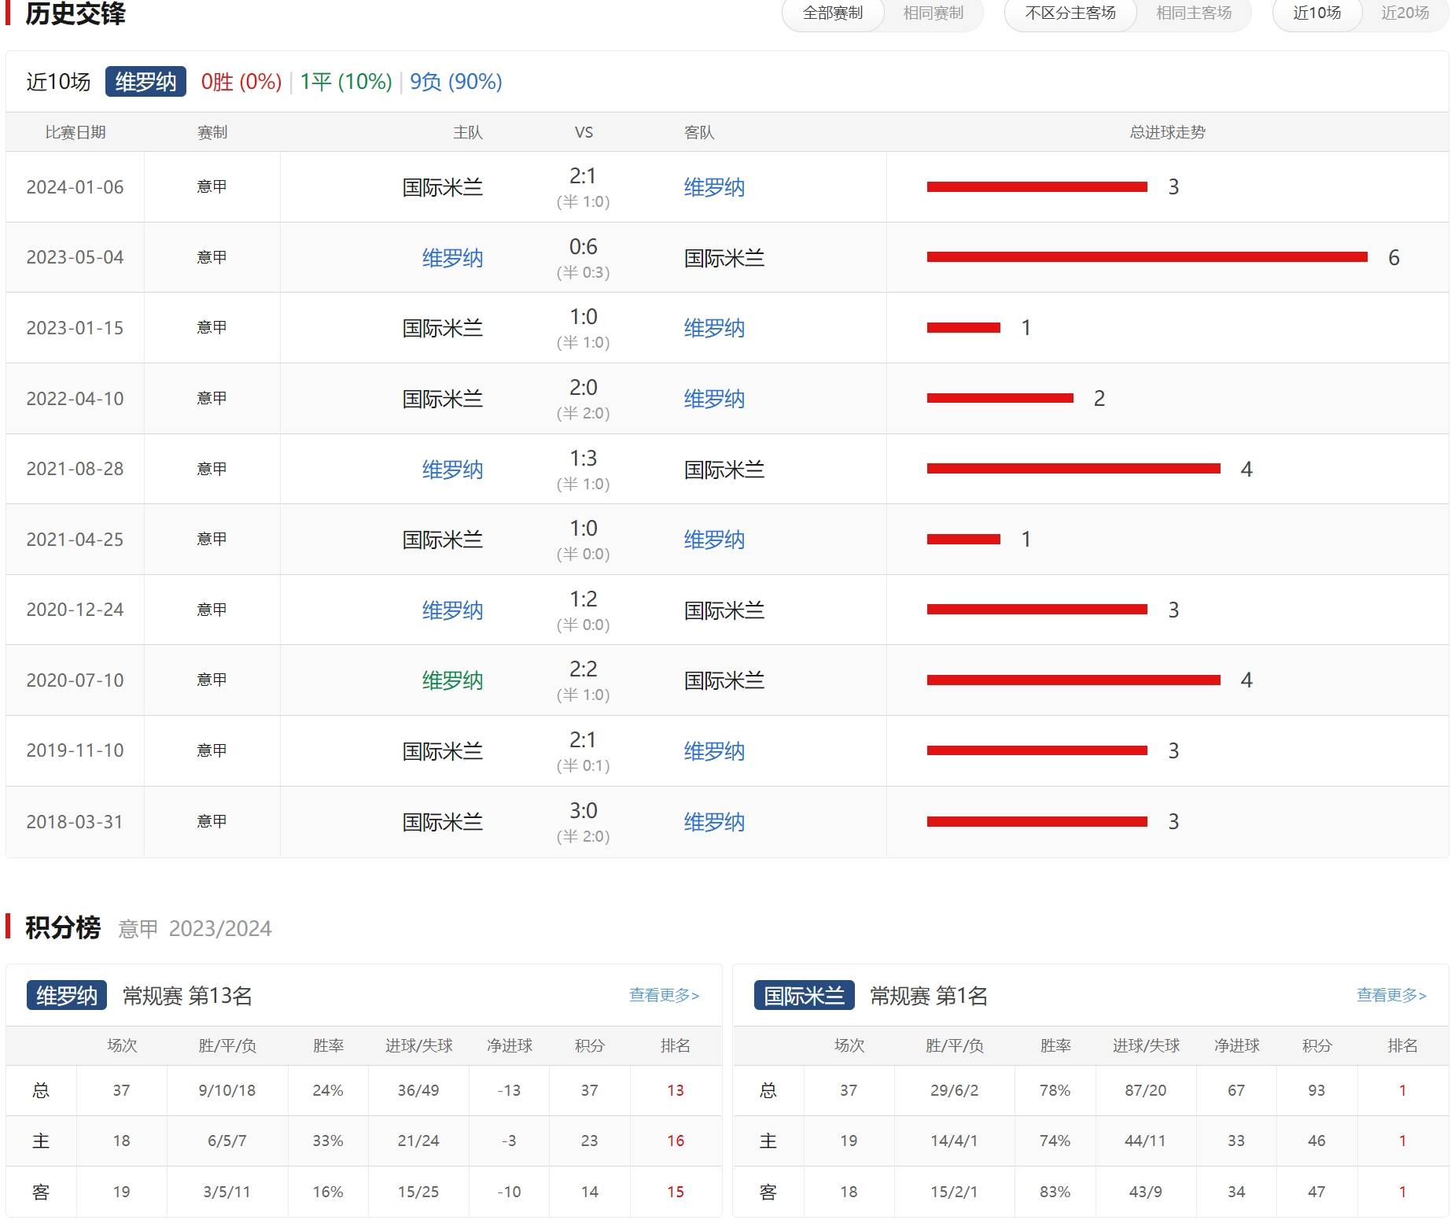The height and width of the screenshot is (1220, 1451).
Task: Click 国际米兰 in the 2022-04-10 match
Action: pyautogui.click(x=443, y=399)
